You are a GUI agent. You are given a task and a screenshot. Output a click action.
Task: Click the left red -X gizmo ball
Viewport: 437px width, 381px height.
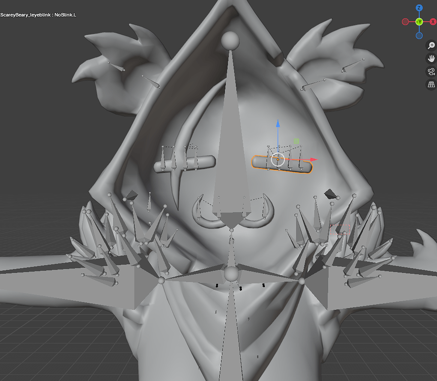pos(405,22)
